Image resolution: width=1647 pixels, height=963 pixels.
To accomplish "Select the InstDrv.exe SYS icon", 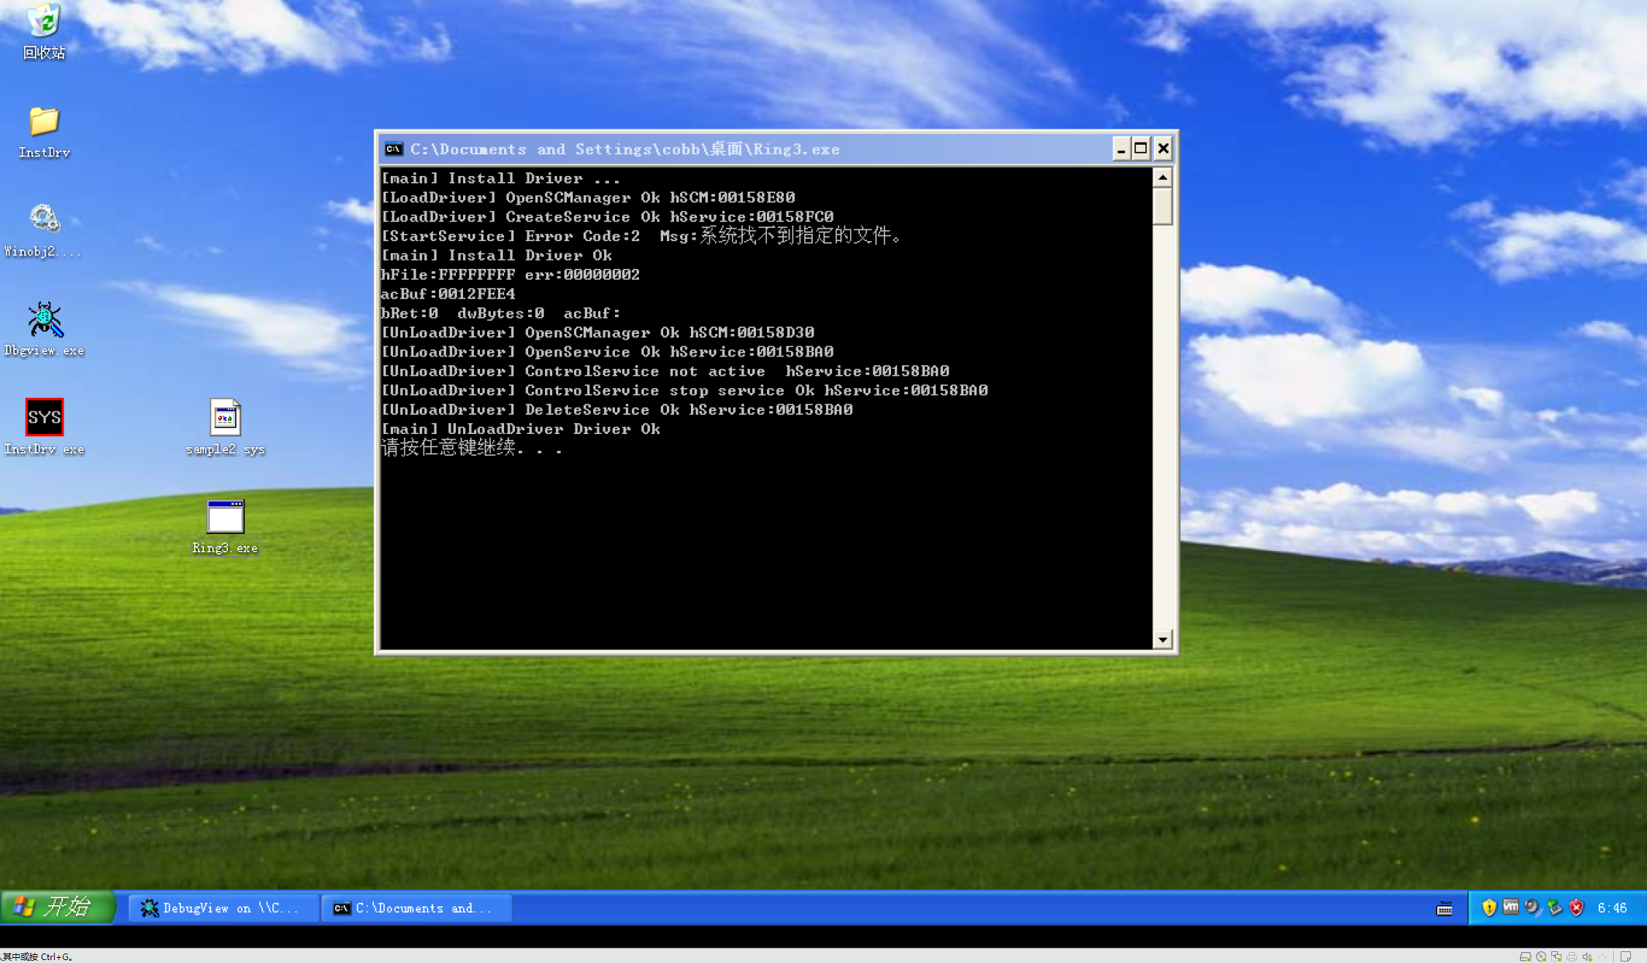I will (45, 417).
